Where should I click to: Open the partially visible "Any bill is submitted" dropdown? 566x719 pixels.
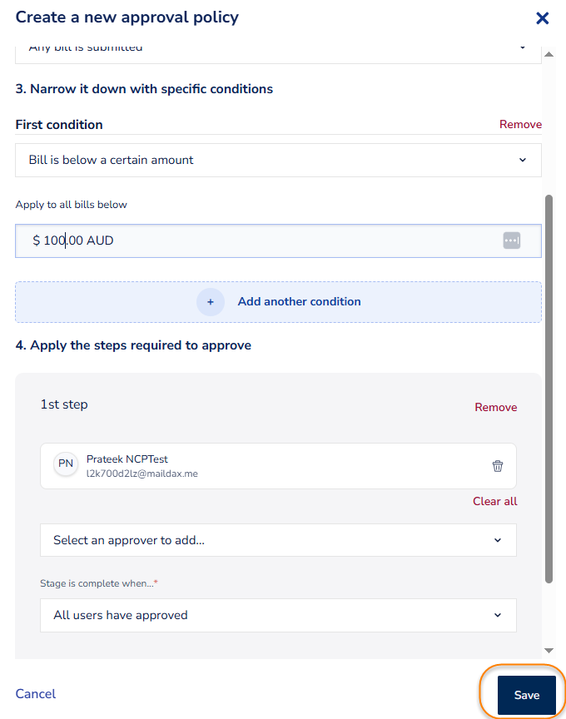click(x=278, y=50)
